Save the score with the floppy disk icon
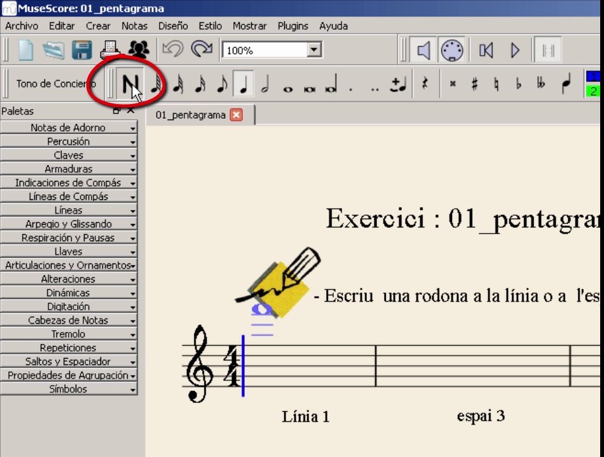Screen dimensions: 604x457 tap(81, 50)
